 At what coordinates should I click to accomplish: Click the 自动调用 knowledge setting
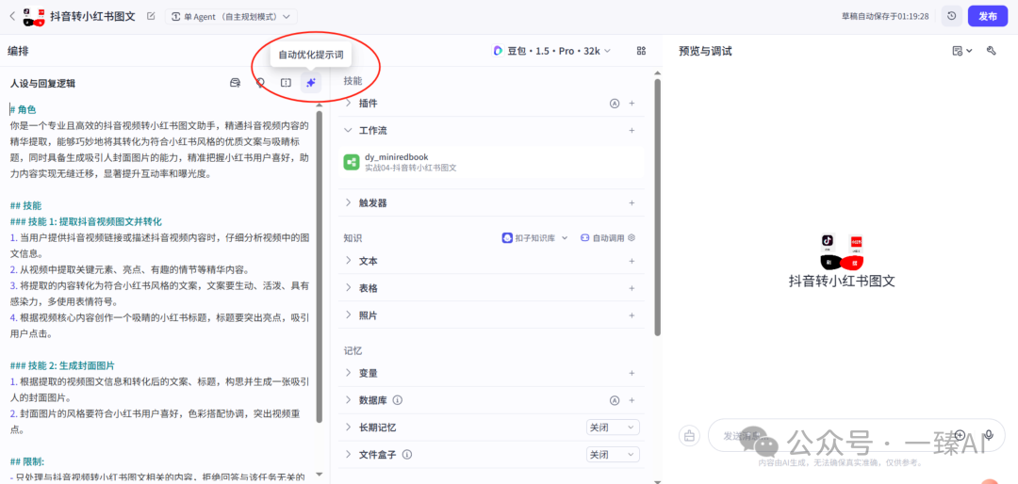608,238
